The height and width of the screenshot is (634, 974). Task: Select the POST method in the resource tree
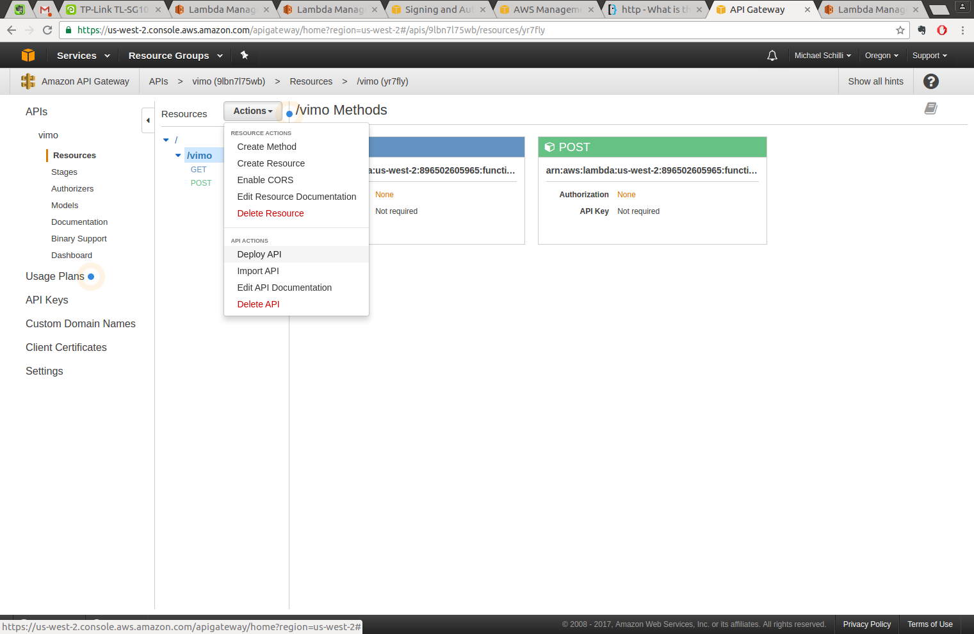pyautogui.click(x=201, y=183)
